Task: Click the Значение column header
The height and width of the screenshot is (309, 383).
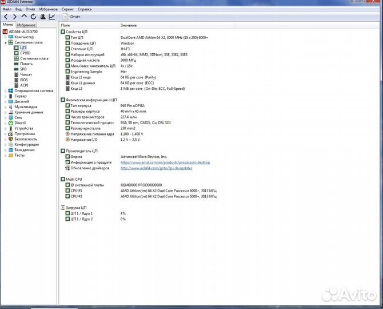Action: 129,26
